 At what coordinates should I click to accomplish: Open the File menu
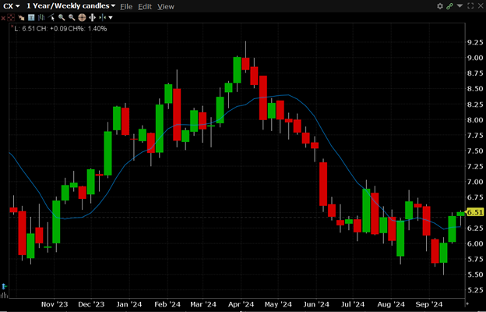[126, 6]
